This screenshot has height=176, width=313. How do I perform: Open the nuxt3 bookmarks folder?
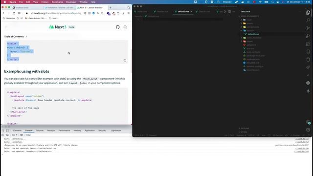click(x=53, y=19)
